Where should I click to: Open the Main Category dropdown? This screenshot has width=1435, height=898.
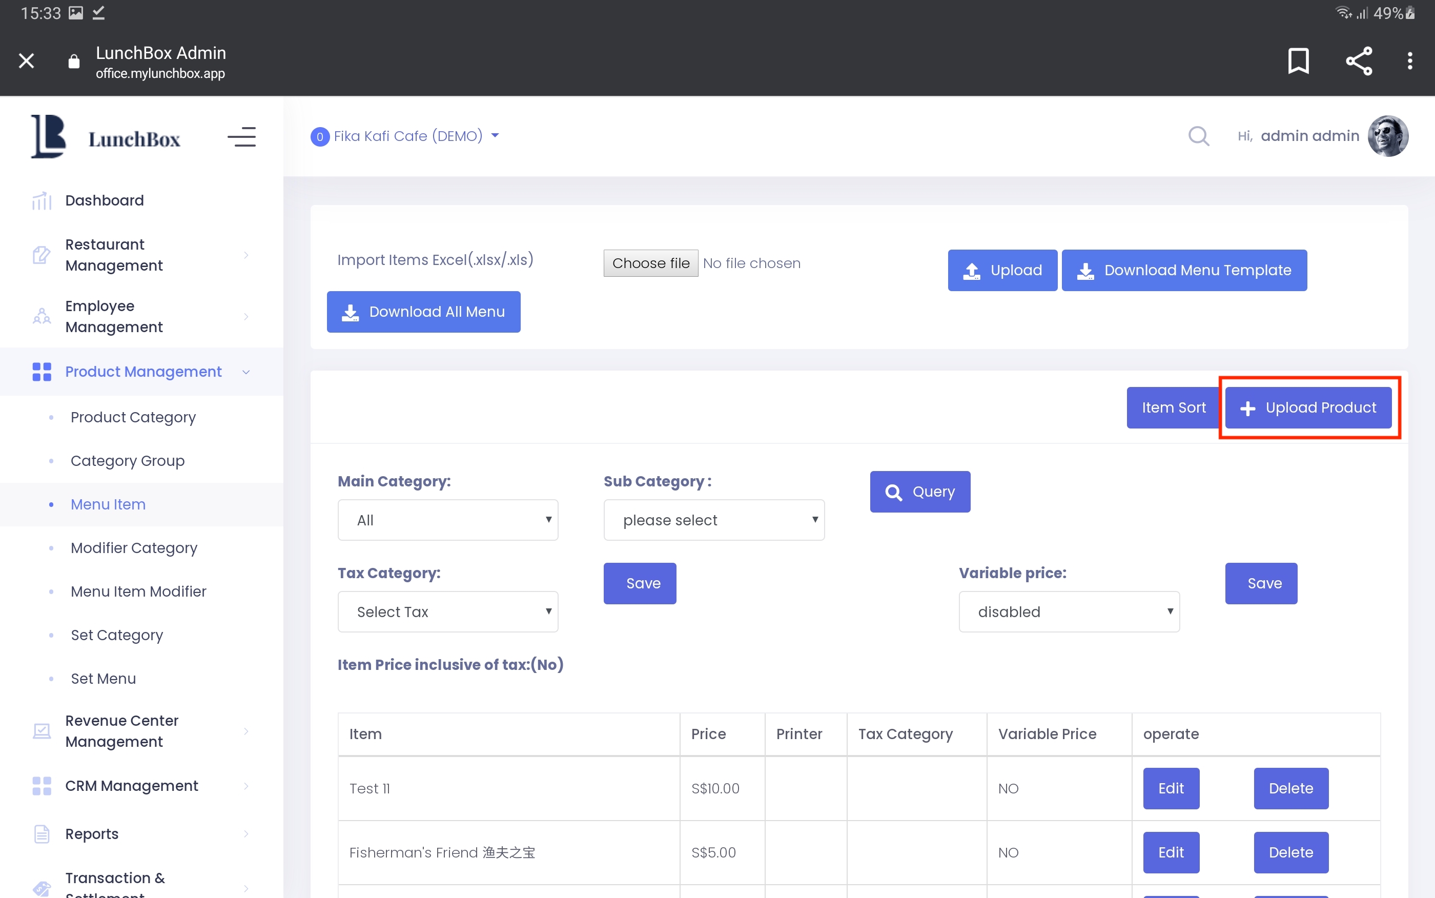[447, 520]
